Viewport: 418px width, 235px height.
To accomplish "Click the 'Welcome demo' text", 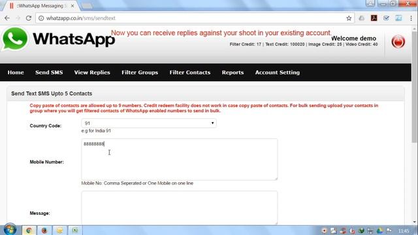I will point(353,39).
